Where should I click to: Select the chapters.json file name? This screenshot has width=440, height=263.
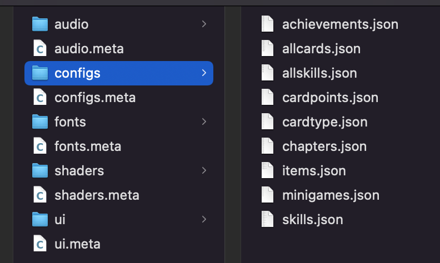coord(324,146)
